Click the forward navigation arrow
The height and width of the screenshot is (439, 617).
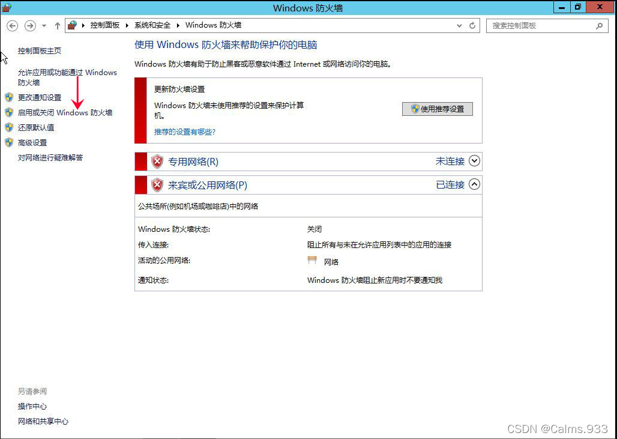[30, 26]
